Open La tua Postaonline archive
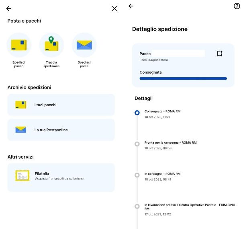 tap(61, 130)
